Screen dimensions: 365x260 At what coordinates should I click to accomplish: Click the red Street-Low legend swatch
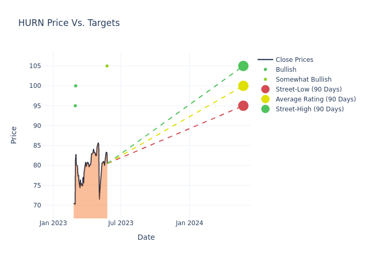click(x=265, y=89)
